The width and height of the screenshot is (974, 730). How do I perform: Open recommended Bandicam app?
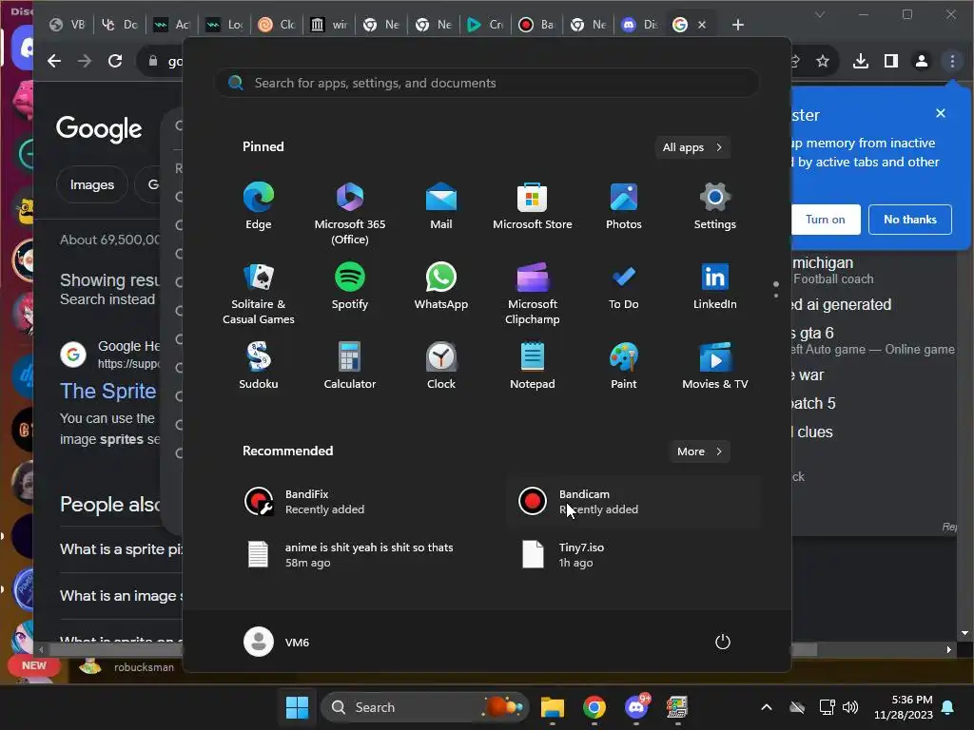click(x=633, y=502)
